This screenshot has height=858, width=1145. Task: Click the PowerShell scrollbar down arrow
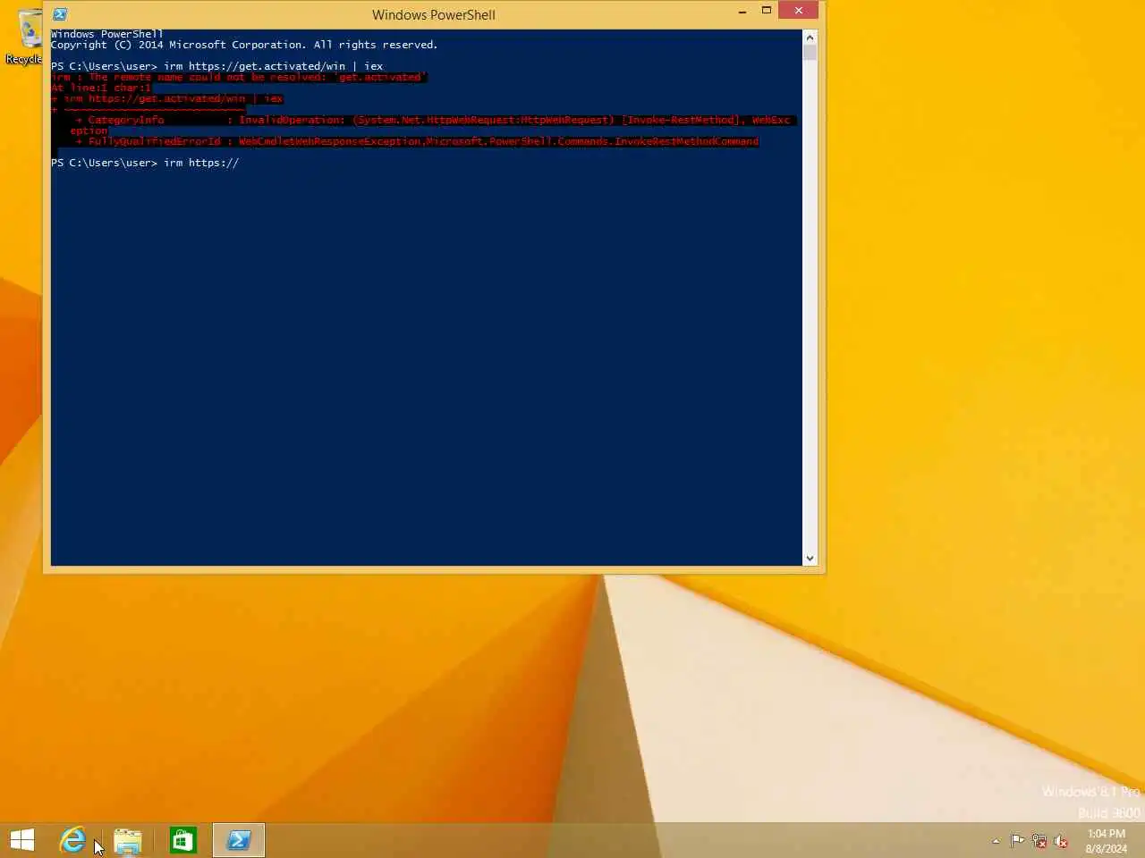click(x=810, y=559)
